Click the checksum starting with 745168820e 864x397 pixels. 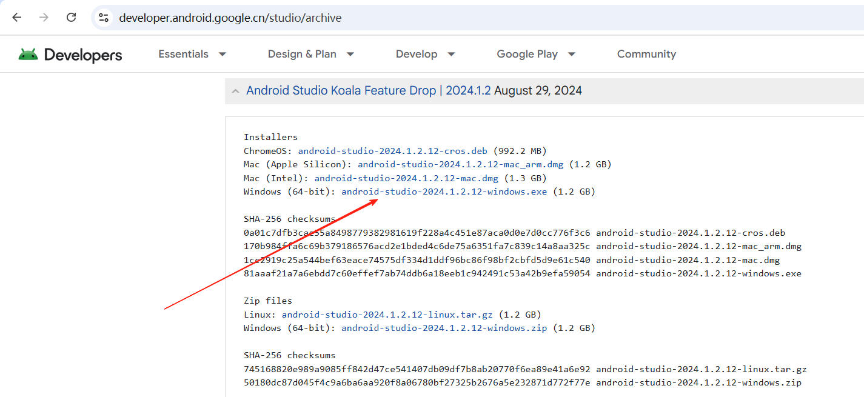point(417,369)
